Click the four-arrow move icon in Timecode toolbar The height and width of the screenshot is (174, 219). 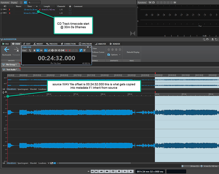point(52,50)
